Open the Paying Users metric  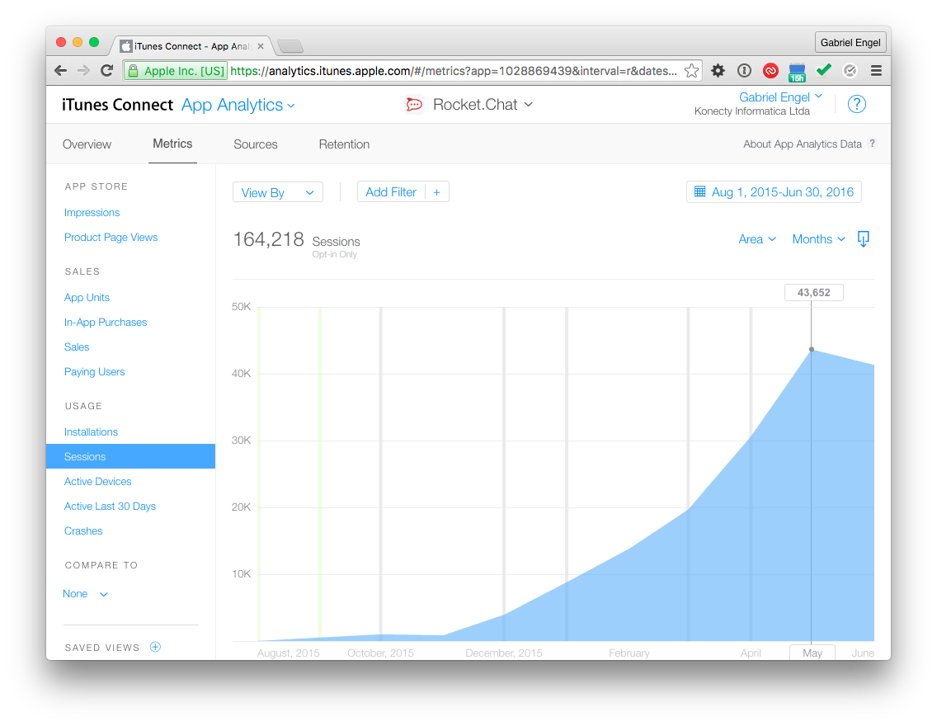tap(94, 372)
